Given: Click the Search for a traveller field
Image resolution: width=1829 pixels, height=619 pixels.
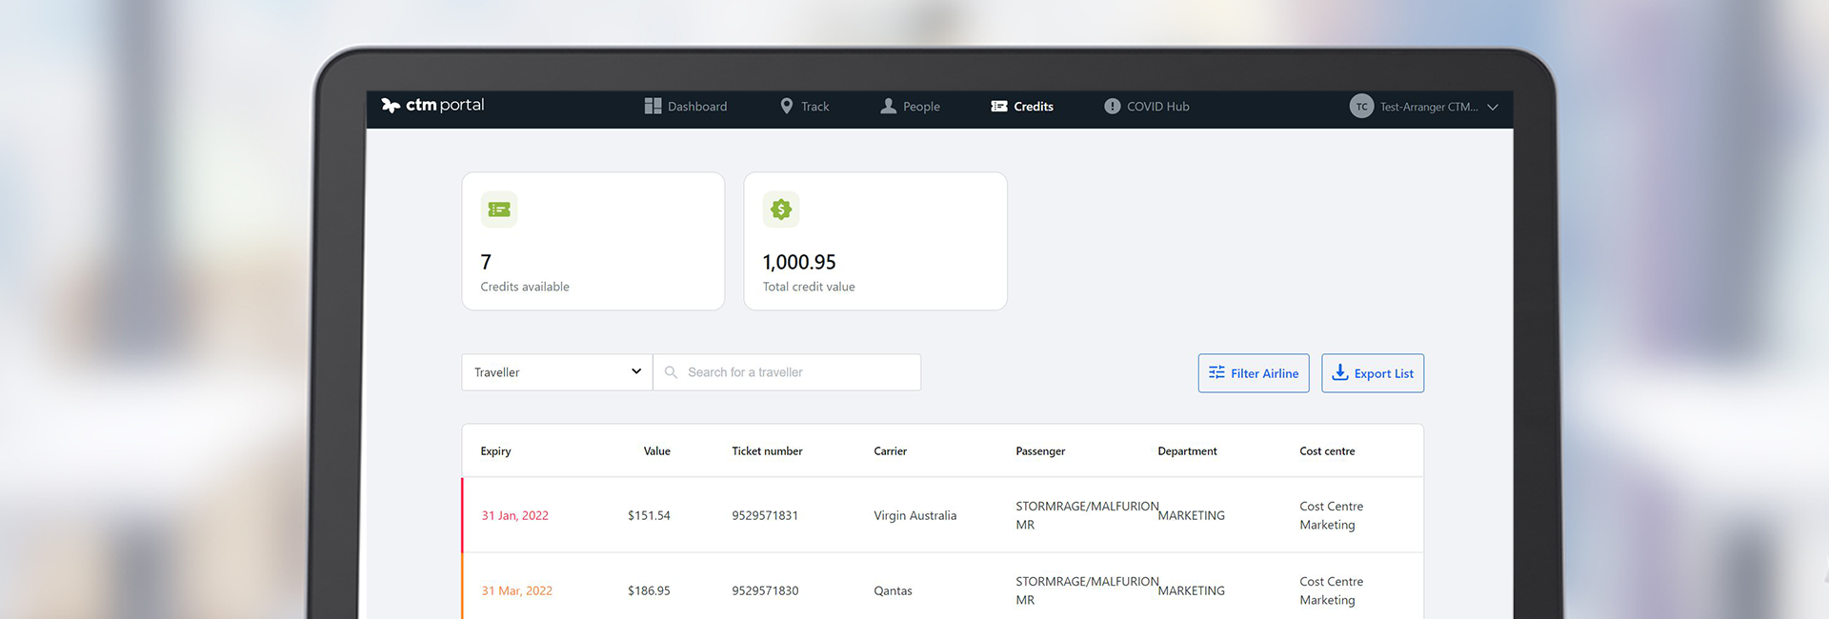Looking at the screenshot, I should click(787, 372).
